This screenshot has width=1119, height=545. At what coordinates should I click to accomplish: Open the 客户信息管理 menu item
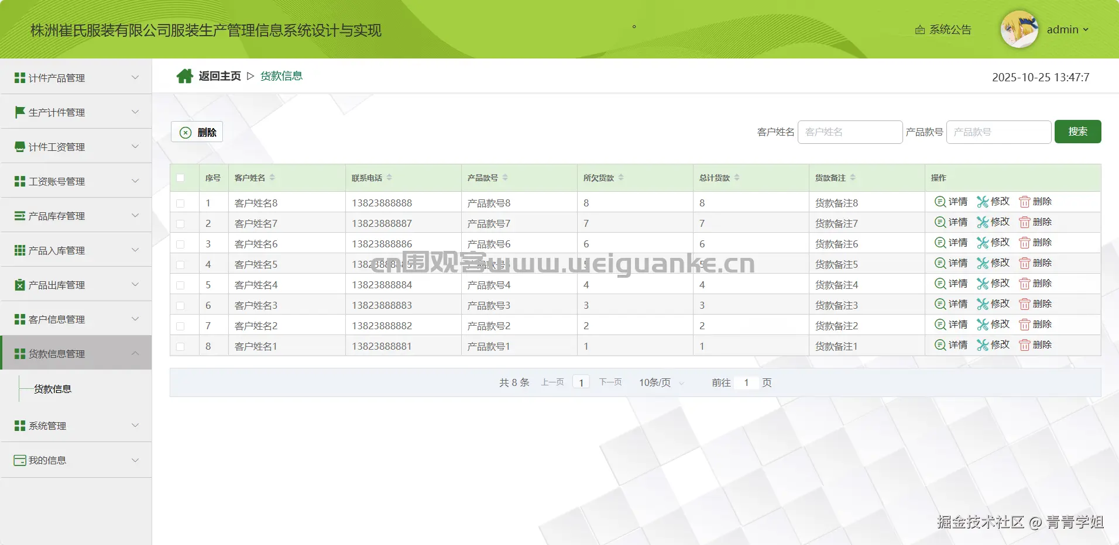pos(76,319)
